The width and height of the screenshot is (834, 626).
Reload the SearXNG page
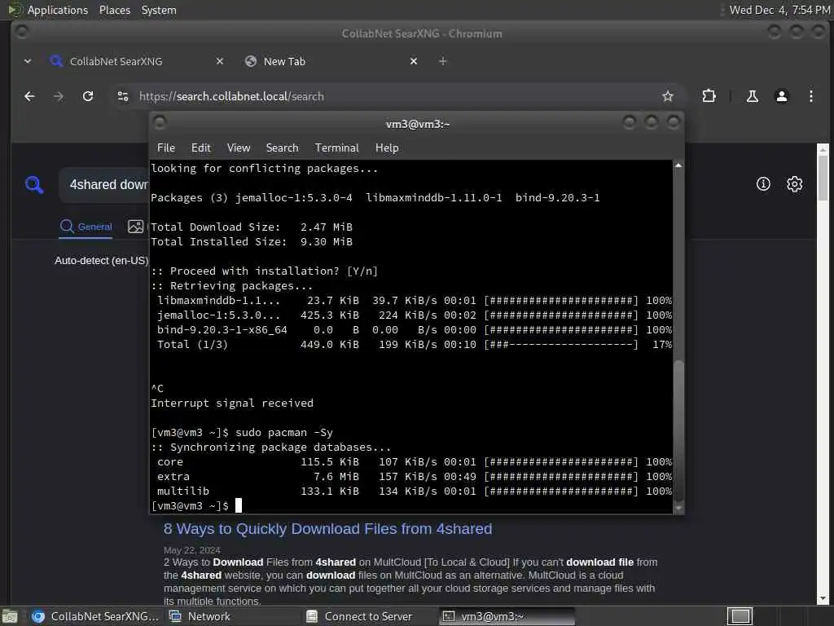[x=88, y=96]
